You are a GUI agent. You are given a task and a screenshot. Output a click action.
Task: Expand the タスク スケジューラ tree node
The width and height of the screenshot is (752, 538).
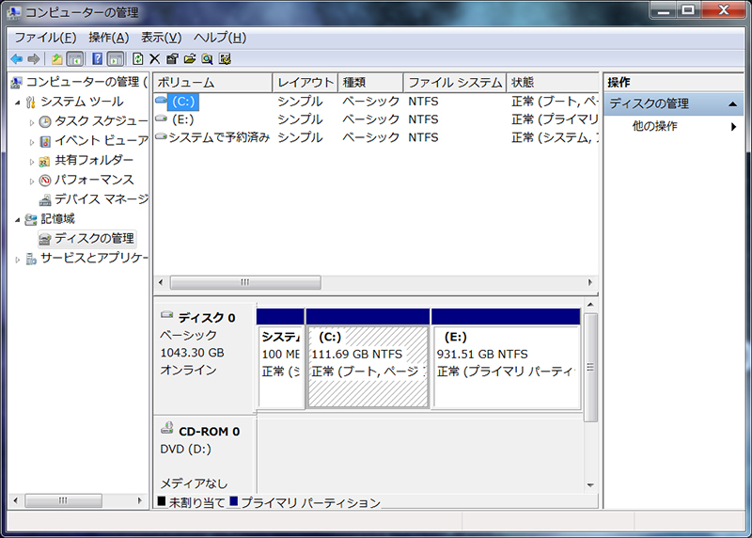click(32, 121)
